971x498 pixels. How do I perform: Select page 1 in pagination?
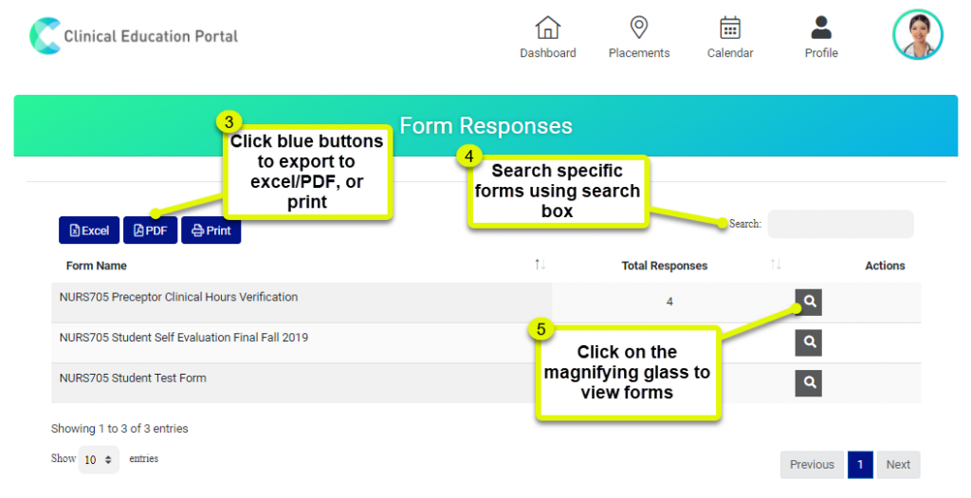tap(860, 465)
